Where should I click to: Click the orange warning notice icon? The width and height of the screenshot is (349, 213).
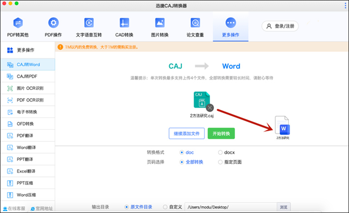tap(60, 47)
